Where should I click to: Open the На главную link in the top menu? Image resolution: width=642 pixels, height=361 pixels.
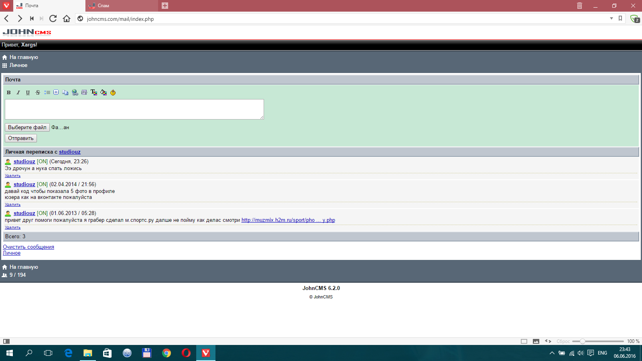click(24, 57)
